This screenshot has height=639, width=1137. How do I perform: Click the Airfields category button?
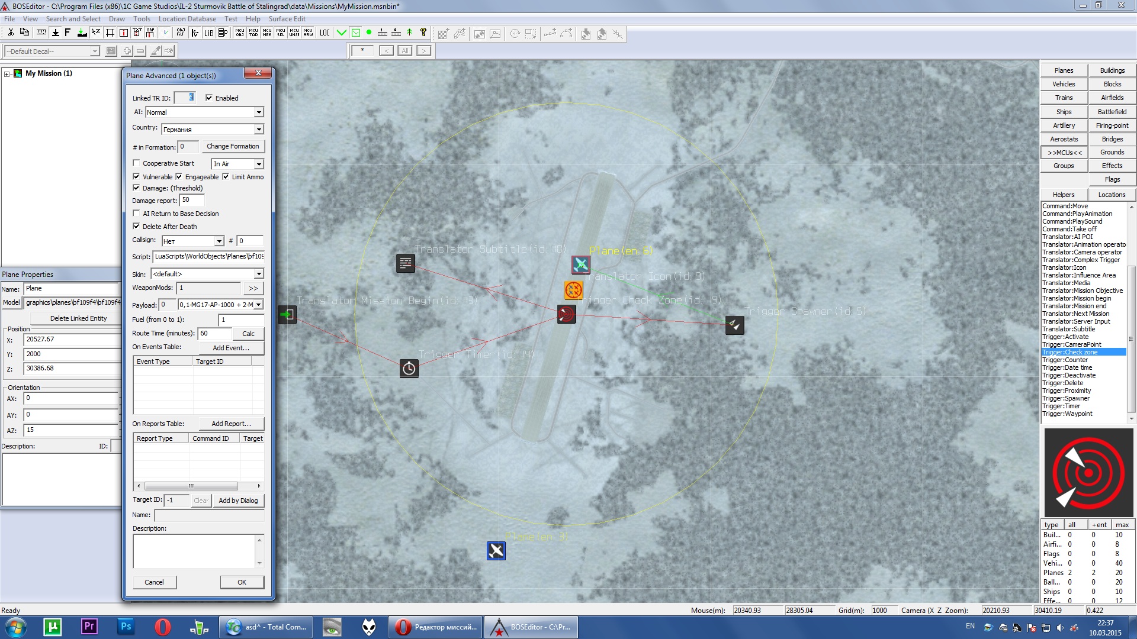pyautogui.click(x=1112, y=98)
